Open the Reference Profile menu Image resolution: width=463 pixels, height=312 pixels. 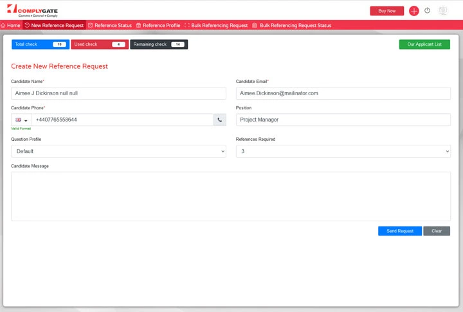coord(158,25)
